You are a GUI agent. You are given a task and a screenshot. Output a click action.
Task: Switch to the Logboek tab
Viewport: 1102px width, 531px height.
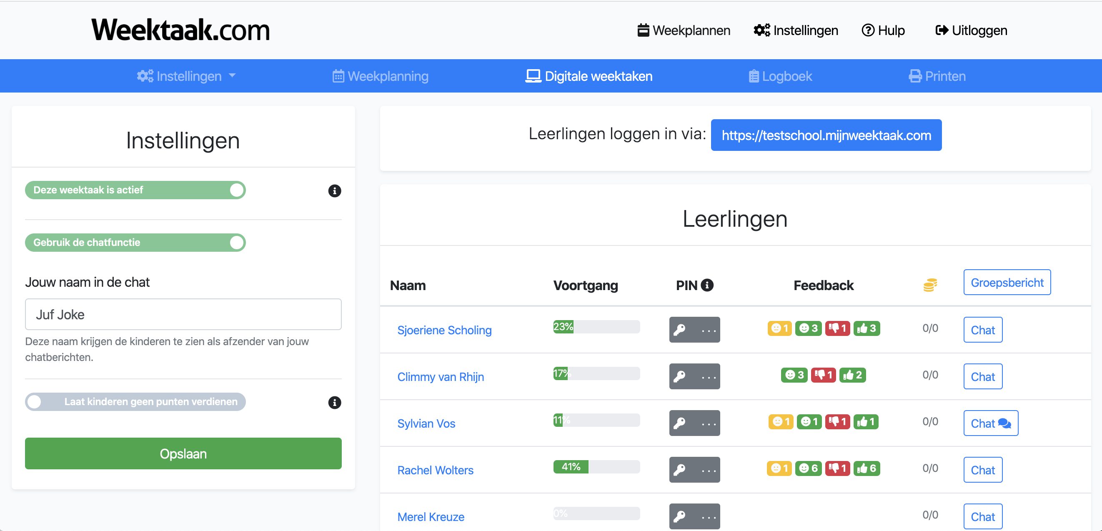780,76
